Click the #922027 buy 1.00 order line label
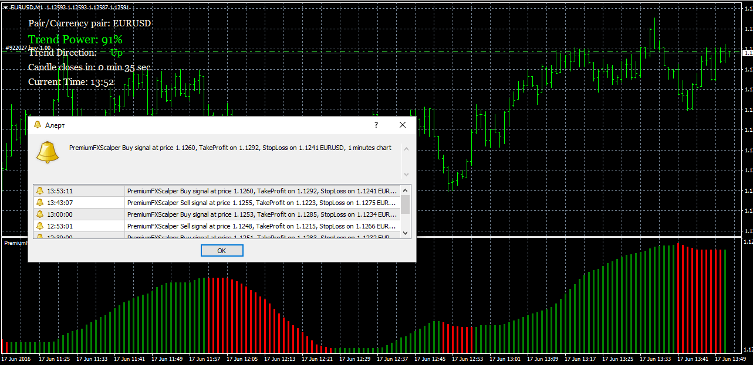Image resolution: width=753 pixels, height=365 pixels. click(x=28, y=48)
